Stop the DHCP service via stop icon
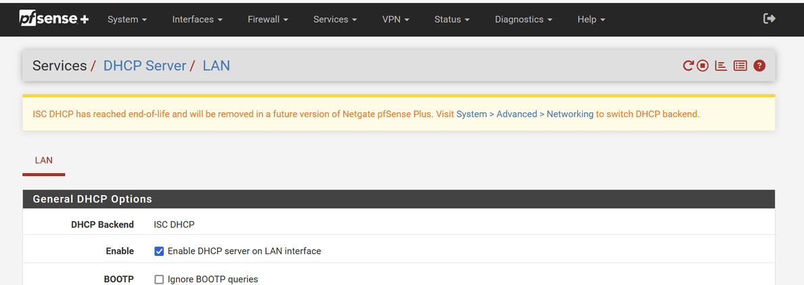Image resolution: width=804 pixels, height=285 pixels. pyautogui.click(x=703, y=66)
